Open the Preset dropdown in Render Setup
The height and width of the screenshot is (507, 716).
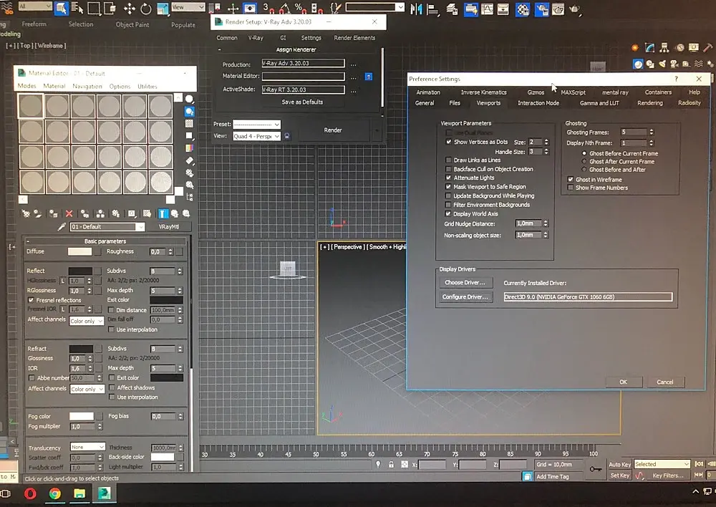coord(256,124)
